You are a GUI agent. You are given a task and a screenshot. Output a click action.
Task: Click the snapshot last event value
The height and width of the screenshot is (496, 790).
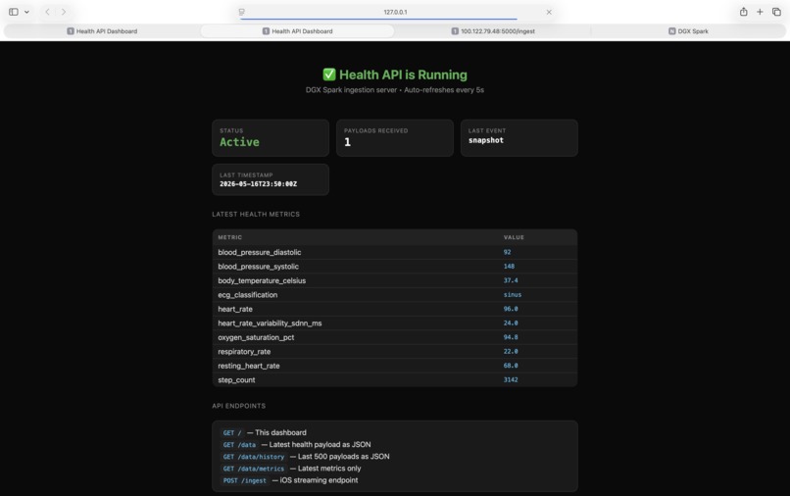tap(486, 140)
